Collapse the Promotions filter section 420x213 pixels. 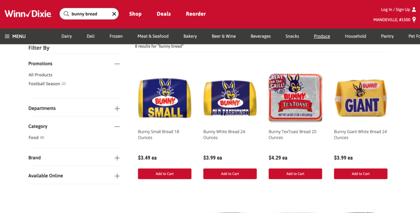(x=117, y=64)
